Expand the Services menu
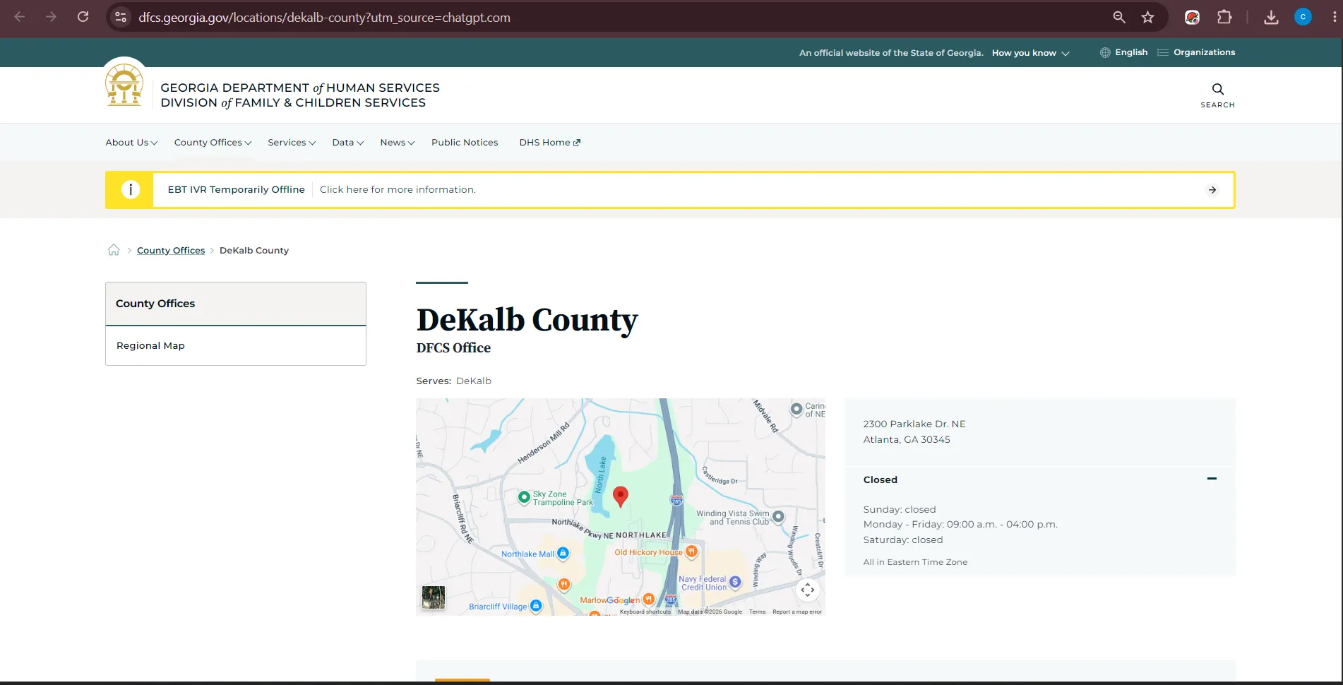This screenshot has width=1343, height=685. (292, 143)
